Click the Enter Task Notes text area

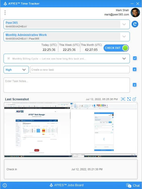[x=67, y=85]
